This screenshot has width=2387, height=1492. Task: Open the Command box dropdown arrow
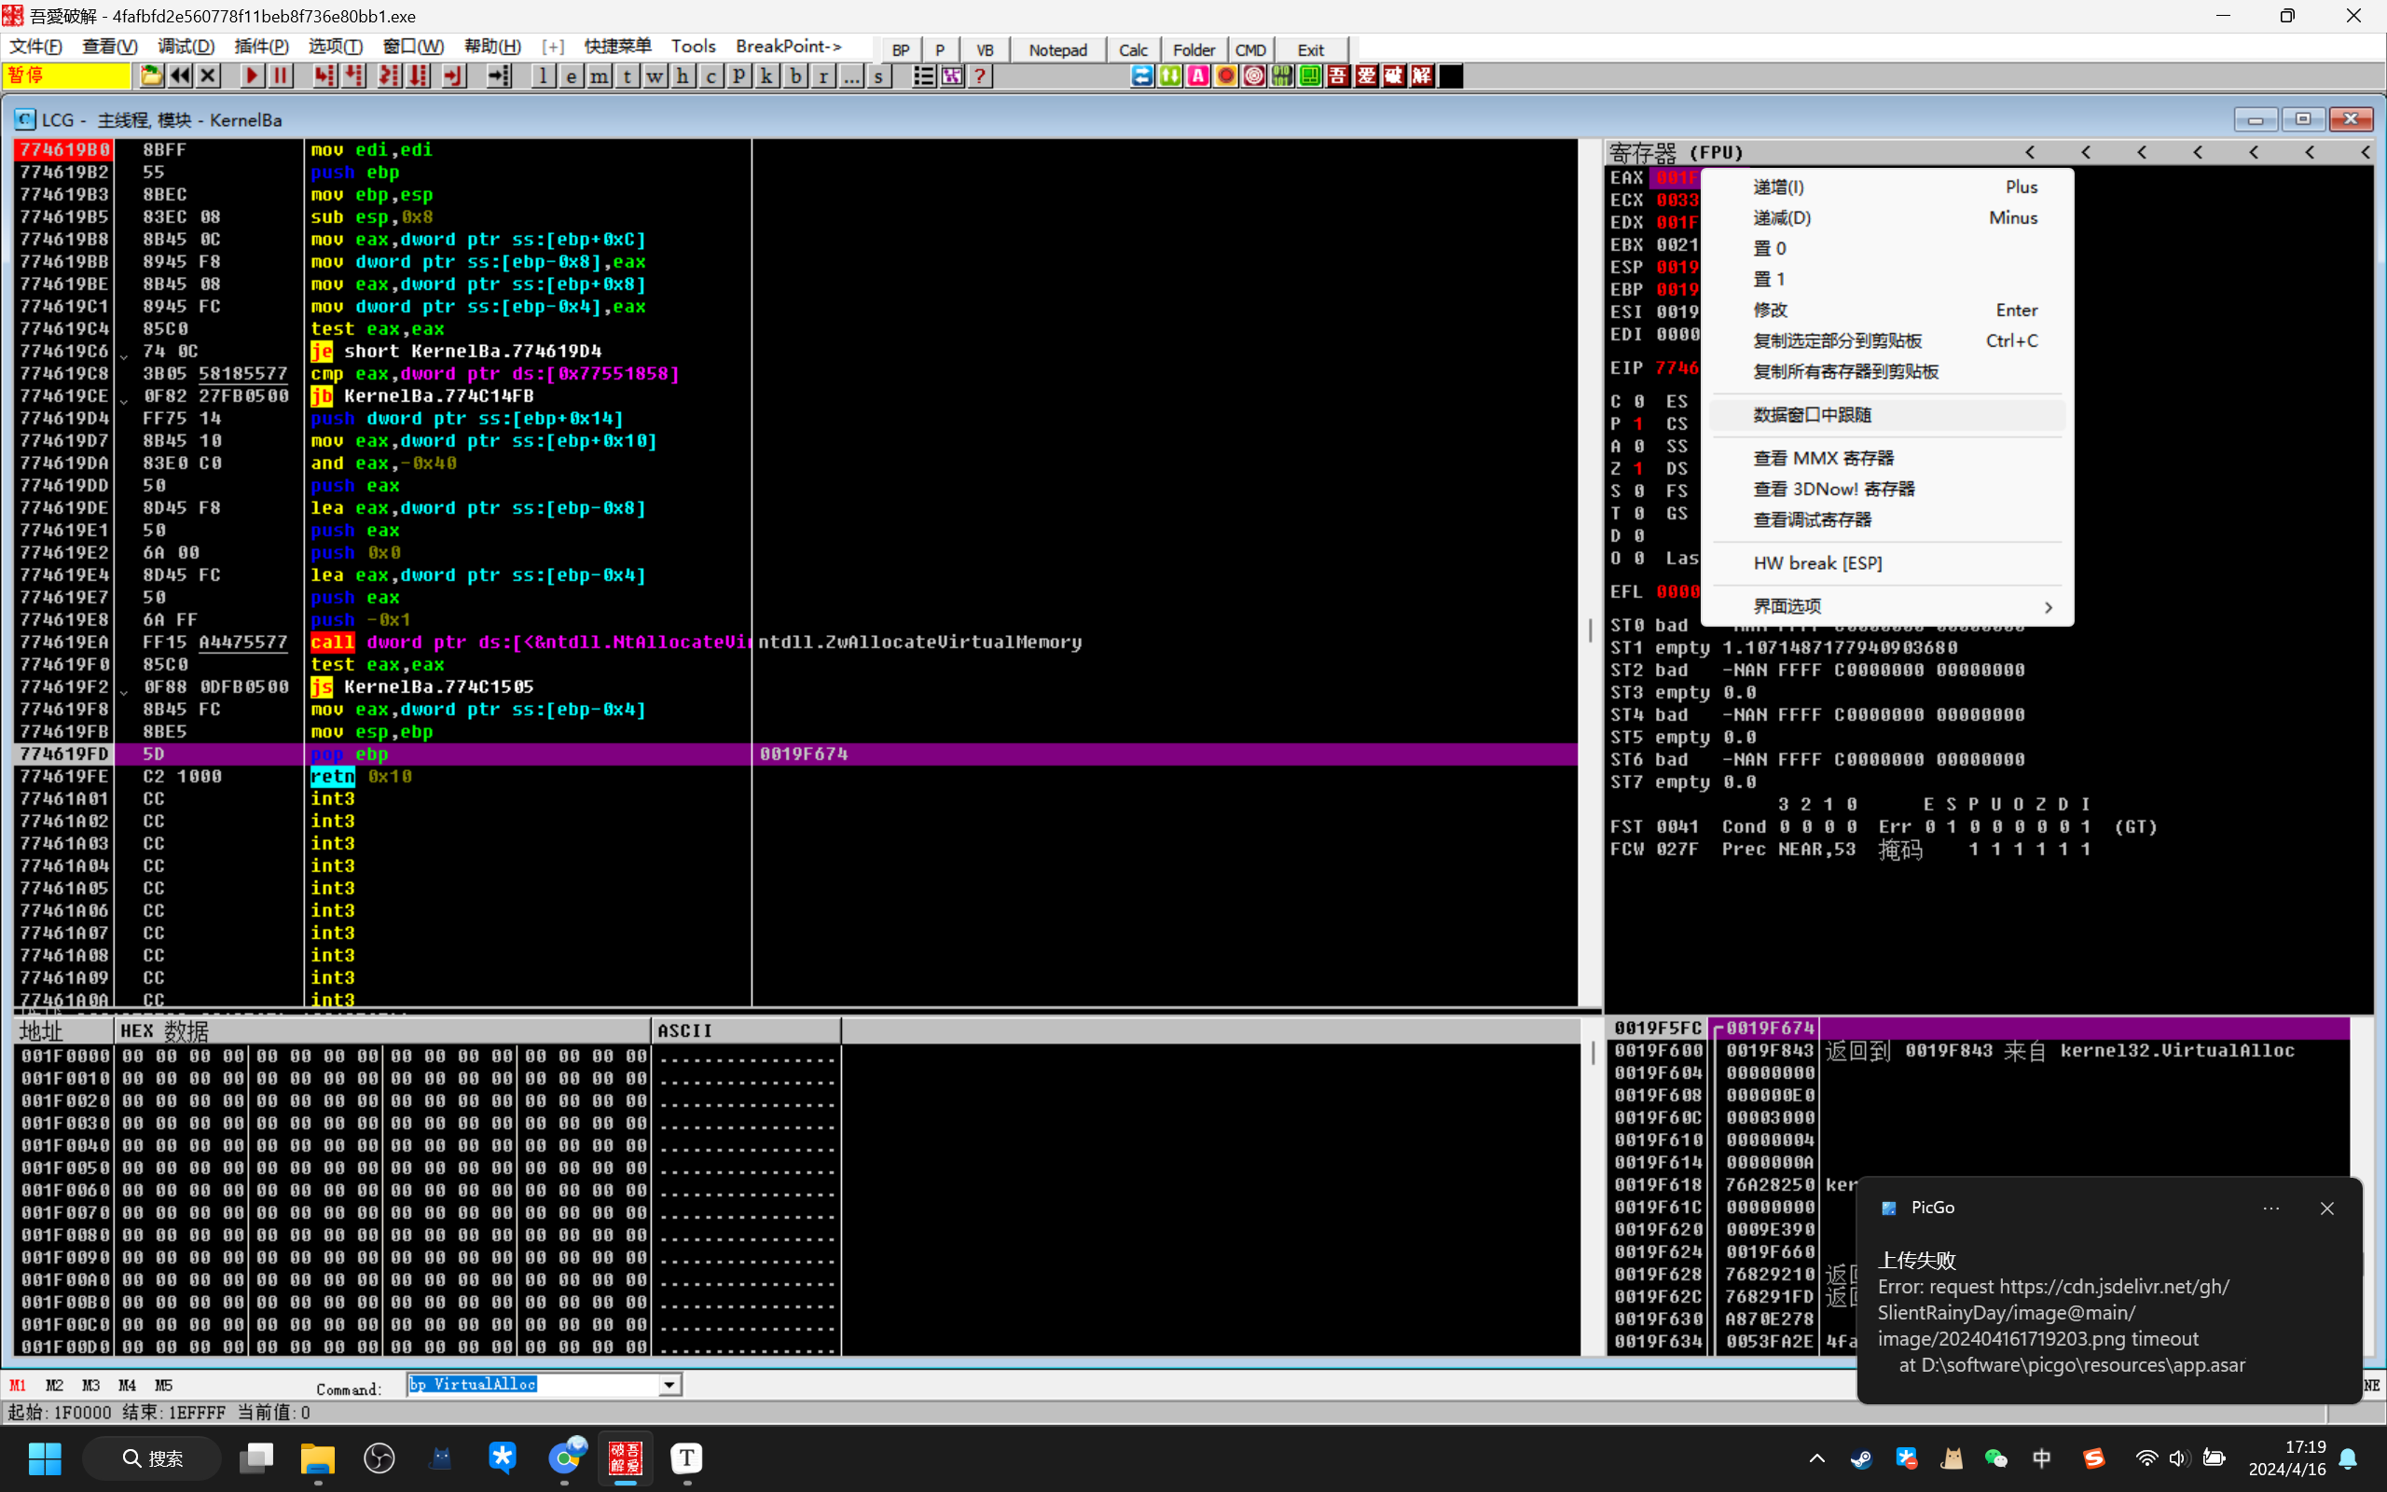coord(669,1386)
